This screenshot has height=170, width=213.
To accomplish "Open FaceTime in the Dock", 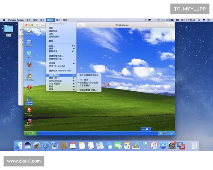I will (x=118, y=146).
